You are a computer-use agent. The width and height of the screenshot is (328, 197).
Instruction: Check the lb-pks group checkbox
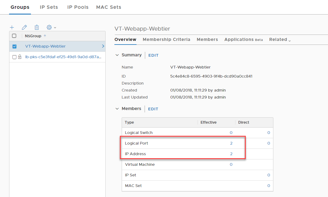14,57
